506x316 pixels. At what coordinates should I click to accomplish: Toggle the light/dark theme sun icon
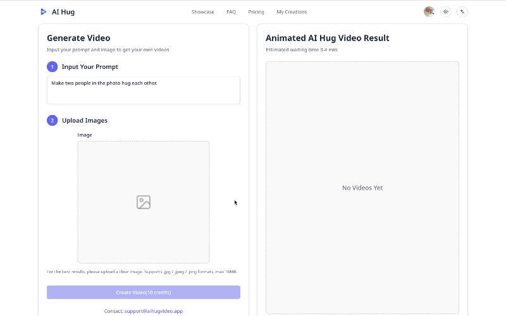click(x=446, y=11)
